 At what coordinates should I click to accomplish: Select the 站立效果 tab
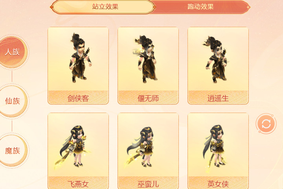(105, 7)
